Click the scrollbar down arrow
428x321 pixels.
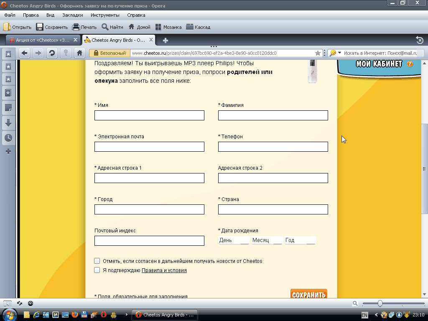coord(424,295)
